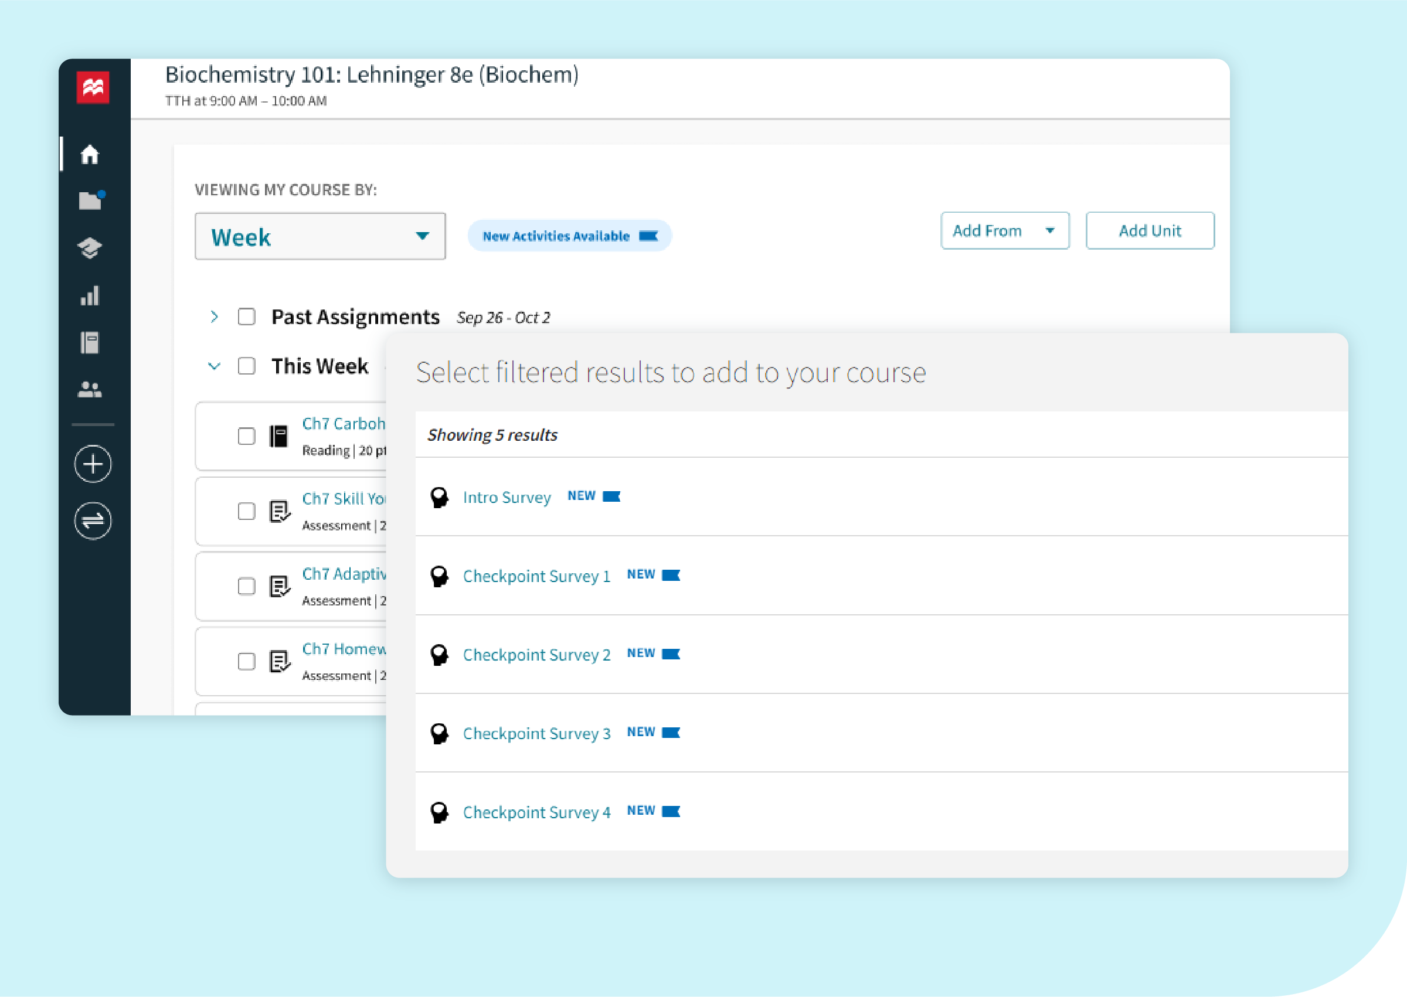Screen dimensions: 1407x997
Task: Click the Macmillan red logo
Action: click(x=93, y=87)
